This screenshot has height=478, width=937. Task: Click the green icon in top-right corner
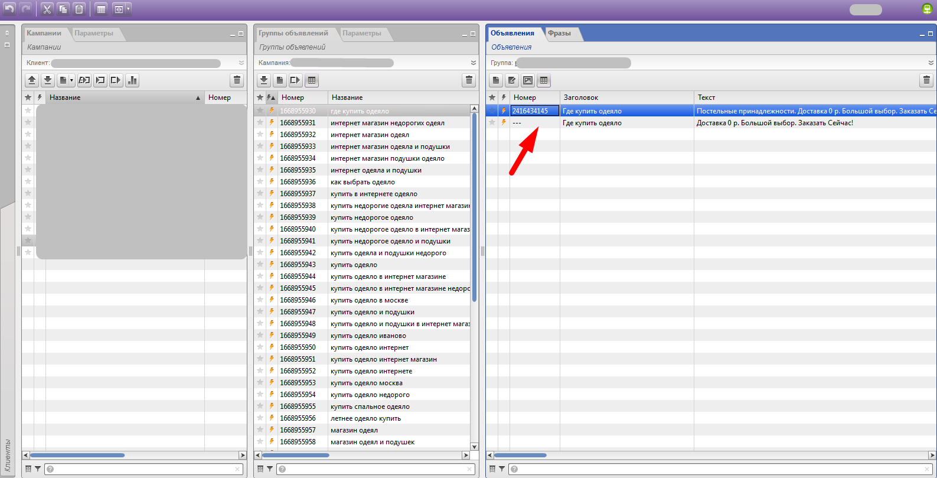pyautogui.click(x=927, y=9)
